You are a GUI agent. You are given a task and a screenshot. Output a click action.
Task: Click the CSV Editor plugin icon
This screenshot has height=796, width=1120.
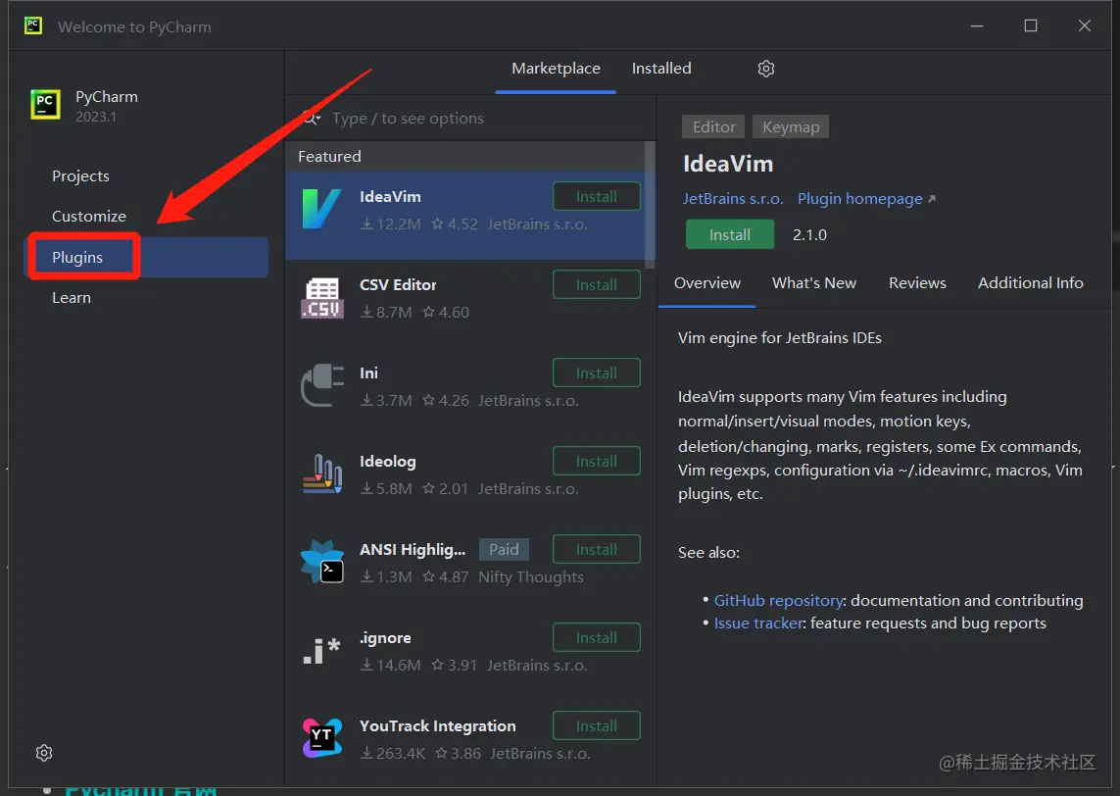pyautogui.click(x=322, y=298)
